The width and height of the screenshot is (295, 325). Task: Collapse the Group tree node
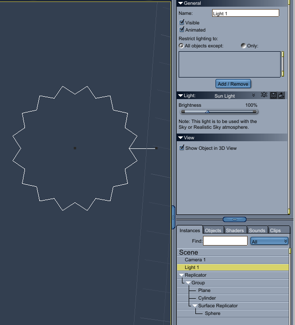click(x=188, y=283)
